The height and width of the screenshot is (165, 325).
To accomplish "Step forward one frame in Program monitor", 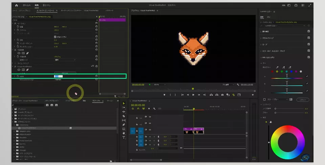I will click(199, 95).
